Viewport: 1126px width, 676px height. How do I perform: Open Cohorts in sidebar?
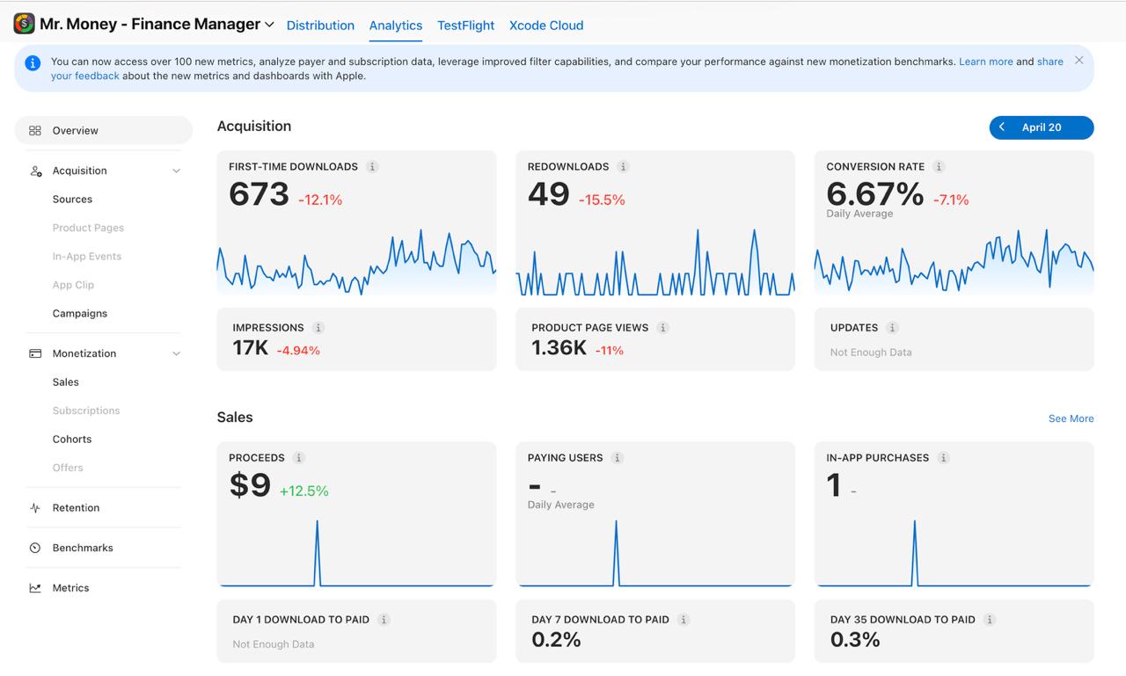click(72, 440)
